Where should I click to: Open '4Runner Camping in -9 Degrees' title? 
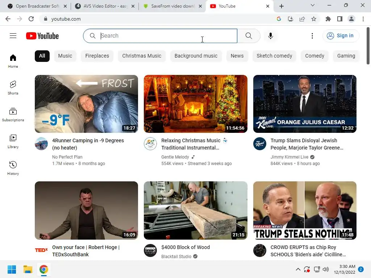pyautogui.click(x=88, y=144)
